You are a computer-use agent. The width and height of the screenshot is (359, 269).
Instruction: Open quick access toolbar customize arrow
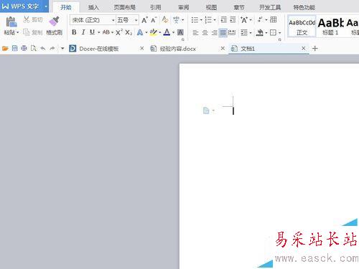[62, 49]
